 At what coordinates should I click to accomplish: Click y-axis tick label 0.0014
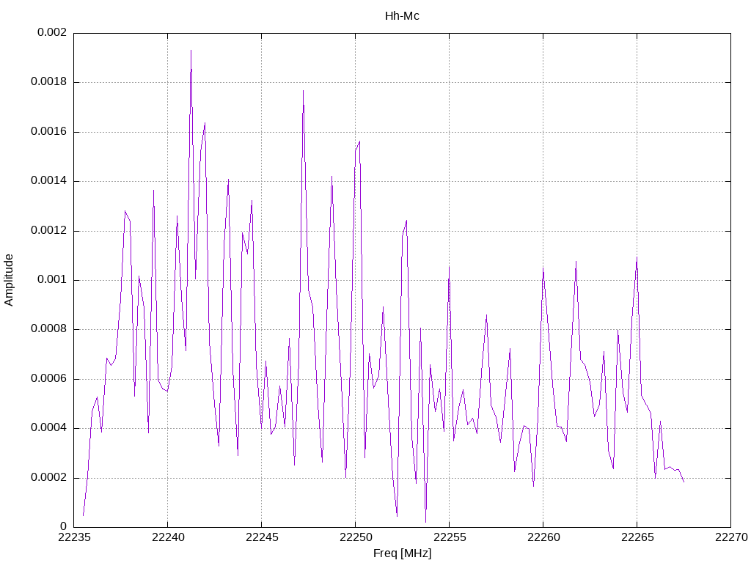[48, 181]
